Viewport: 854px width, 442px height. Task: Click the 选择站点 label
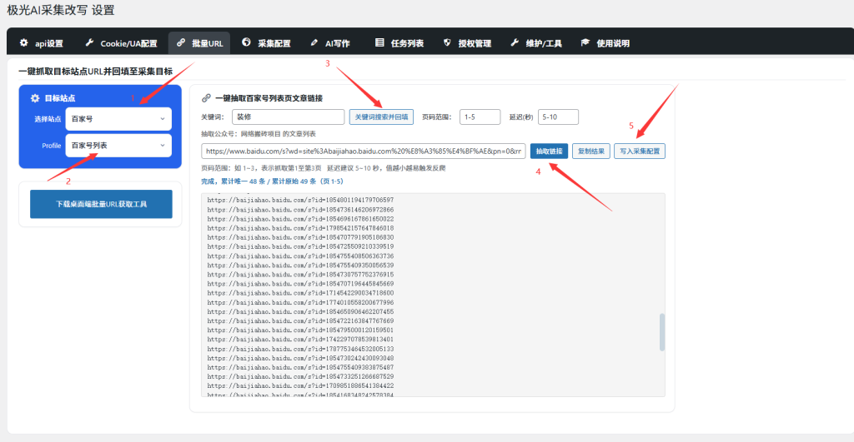(48, 119)
